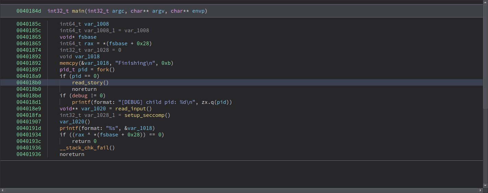The height and width of the screenshot is (193, 488).
Task: Click the return 0 statement
Action: (84, 141)
